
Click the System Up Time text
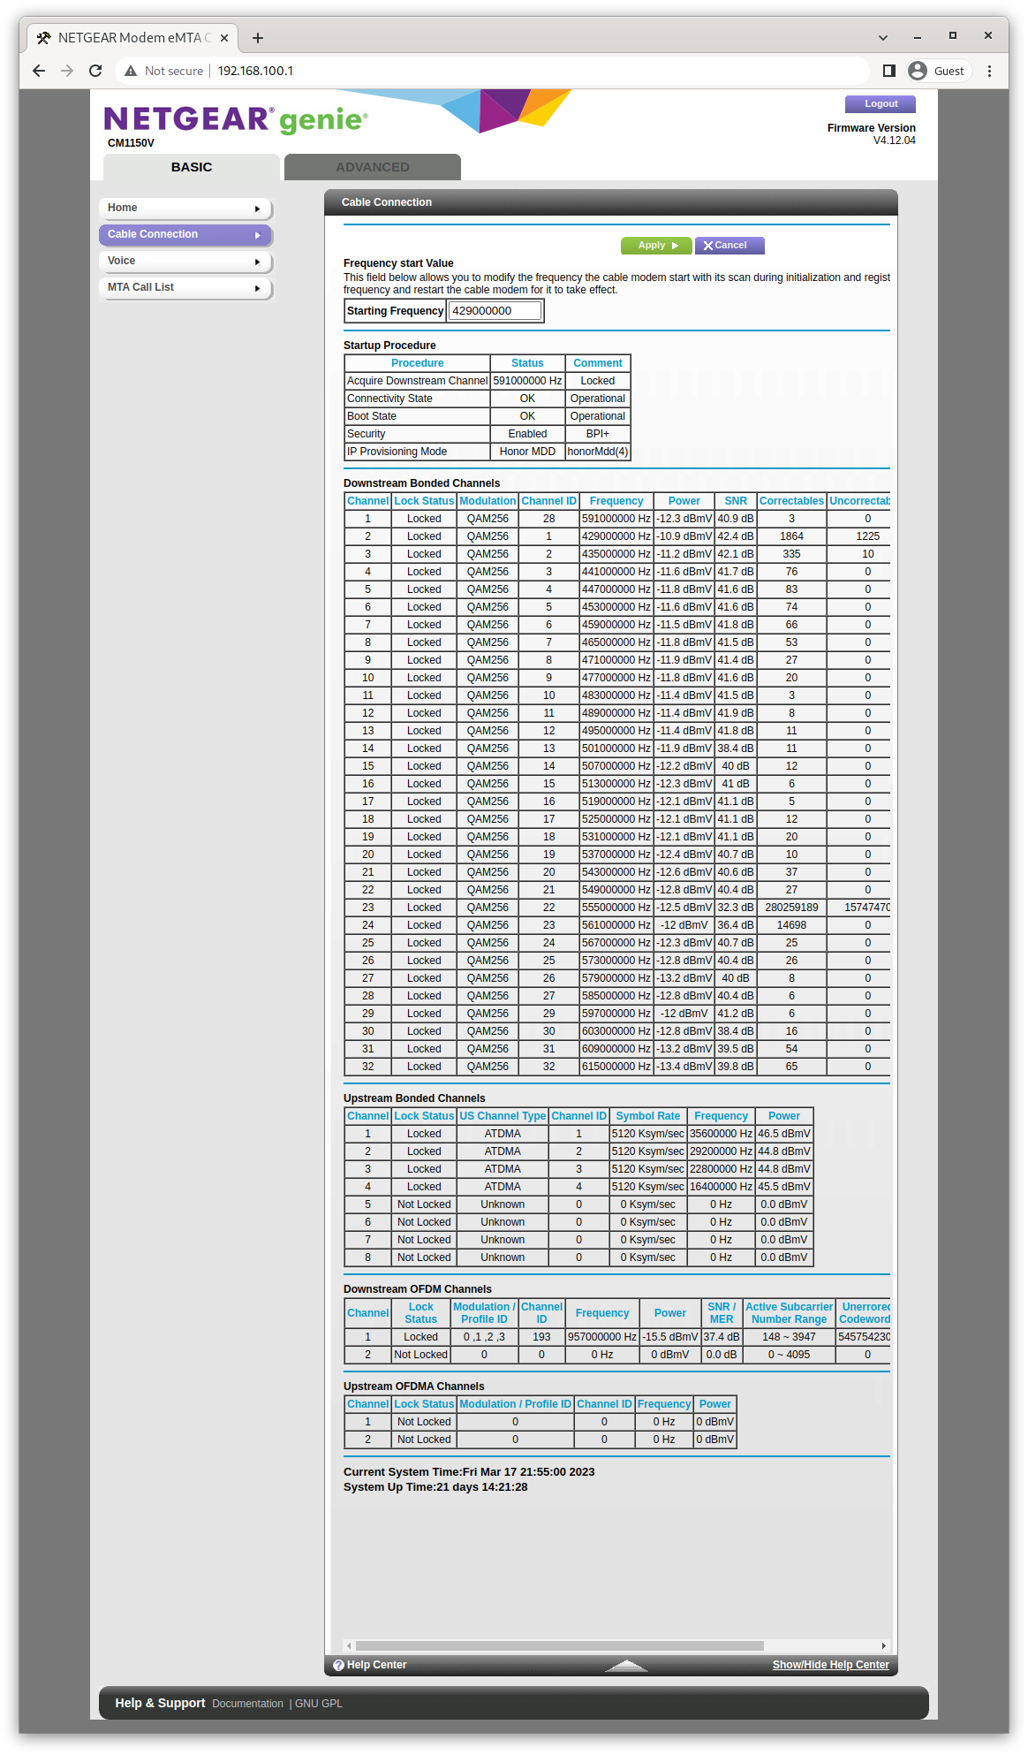(x=435, y=1487)
